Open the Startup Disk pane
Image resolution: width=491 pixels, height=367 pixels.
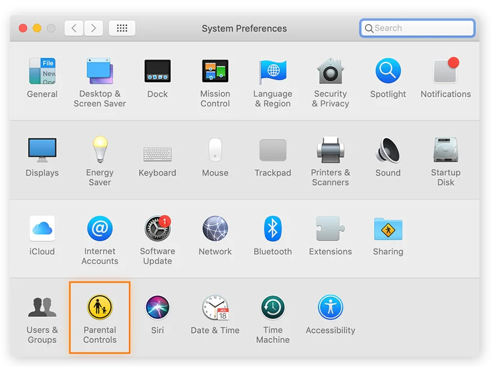446,151
